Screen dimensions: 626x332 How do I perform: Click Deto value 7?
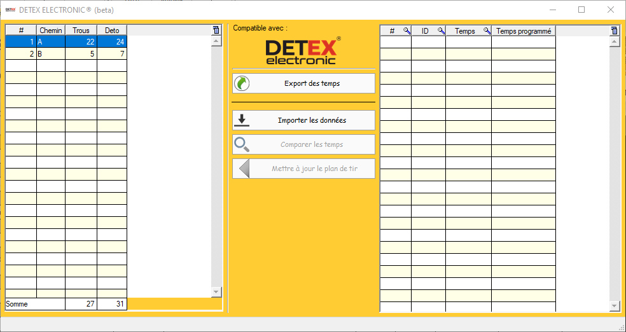(112, 54)
